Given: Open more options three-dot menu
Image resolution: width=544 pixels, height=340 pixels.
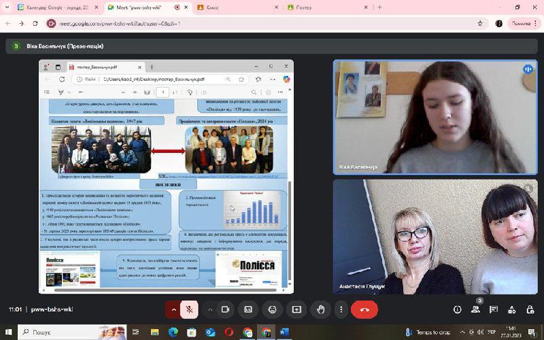Looking at the screenshot, I should (x=341, y=309).
